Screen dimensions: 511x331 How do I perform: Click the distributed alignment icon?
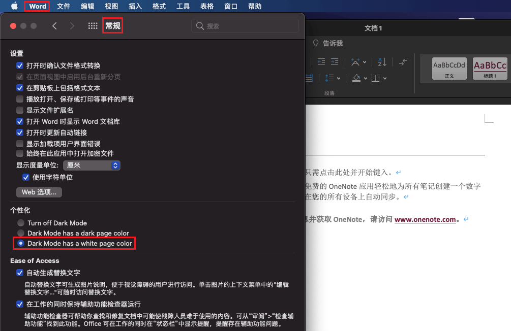(309, 78)
